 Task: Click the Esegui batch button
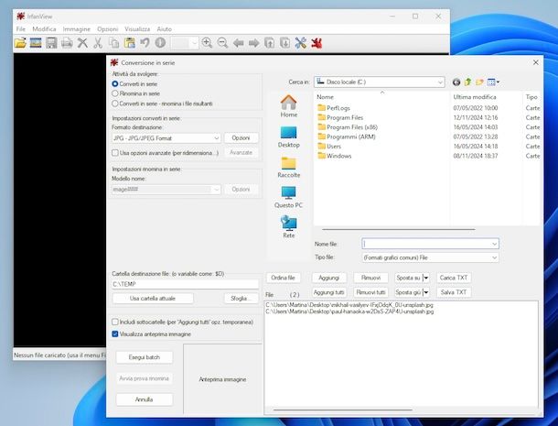click(145, 357)
